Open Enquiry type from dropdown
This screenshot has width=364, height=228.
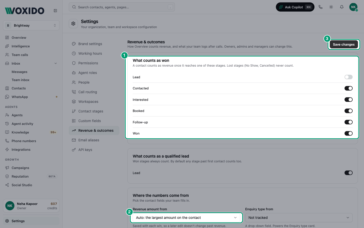click(x=299, y=218)
